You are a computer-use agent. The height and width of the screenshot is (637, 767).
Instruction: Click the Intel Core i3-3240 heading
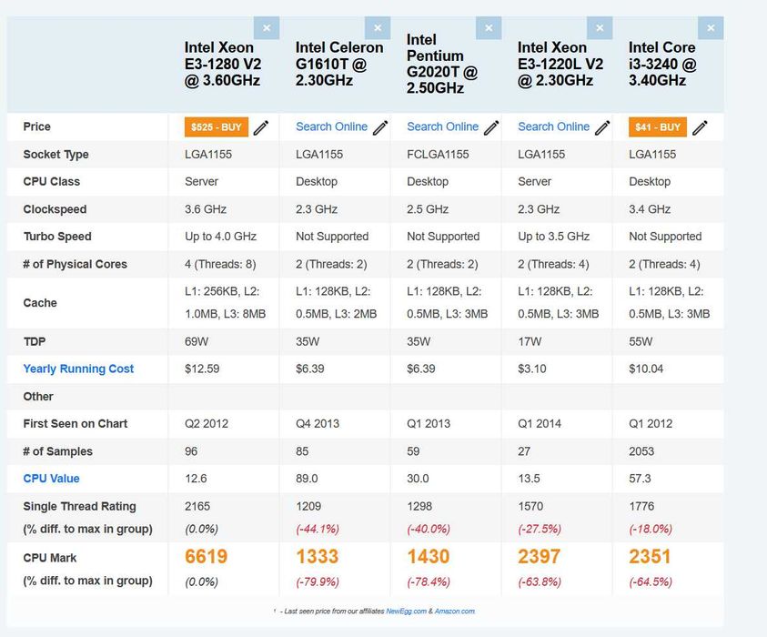coord(662,64)
